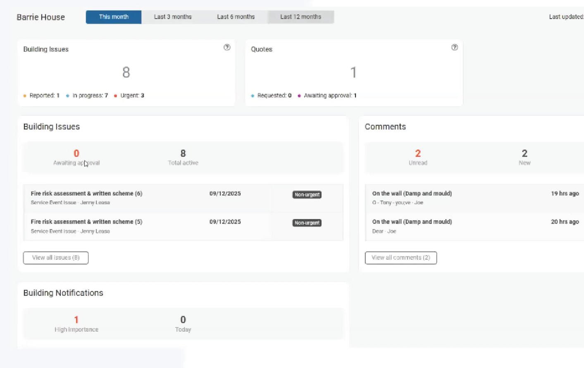Viewport: 584px width, 368px height.
Task: Select the This month tab
Action: coord(114,17)
